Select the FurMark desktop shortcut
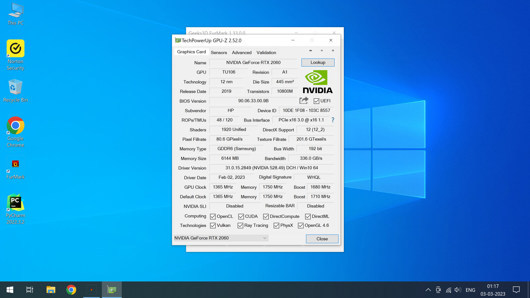This screenshot has height=298, width=530. [x=16, y=168]
